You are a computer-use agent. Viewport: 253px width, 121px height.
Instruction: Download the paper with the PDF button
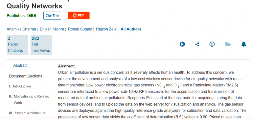79,15
